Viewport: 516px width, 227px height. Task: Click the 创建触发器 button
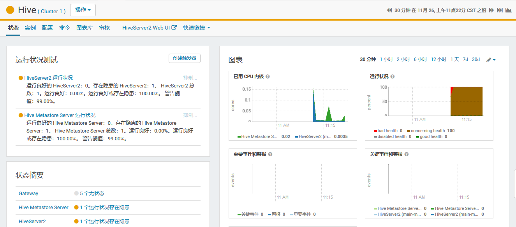click(x=185, y=58)
